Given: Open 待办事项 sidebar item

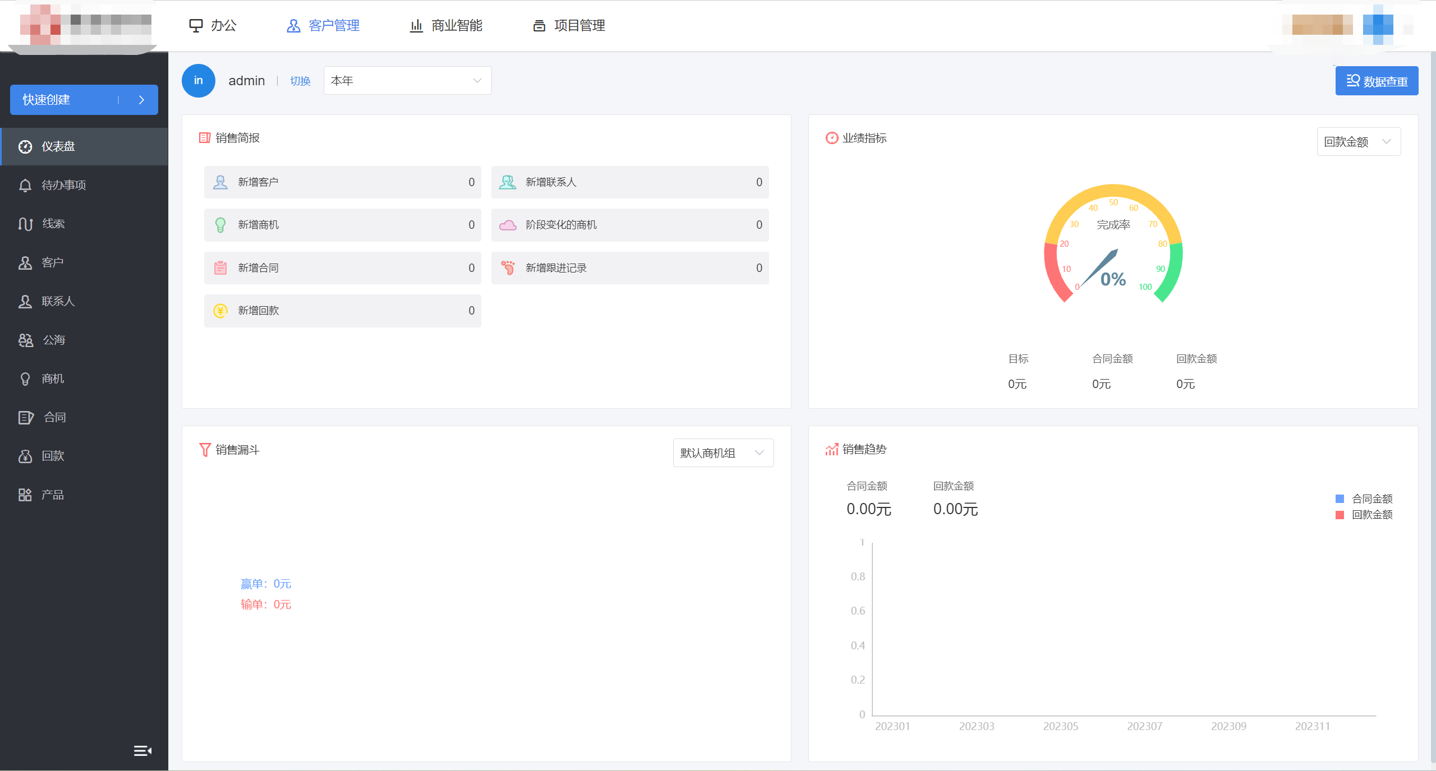Looking at the screenshot, I should pyautogui.click(x=84, y=185).
